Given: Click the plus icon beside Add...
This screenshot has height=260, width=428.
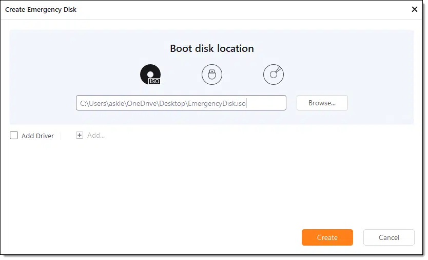Looking at the screenshot, I should point(80,135).
